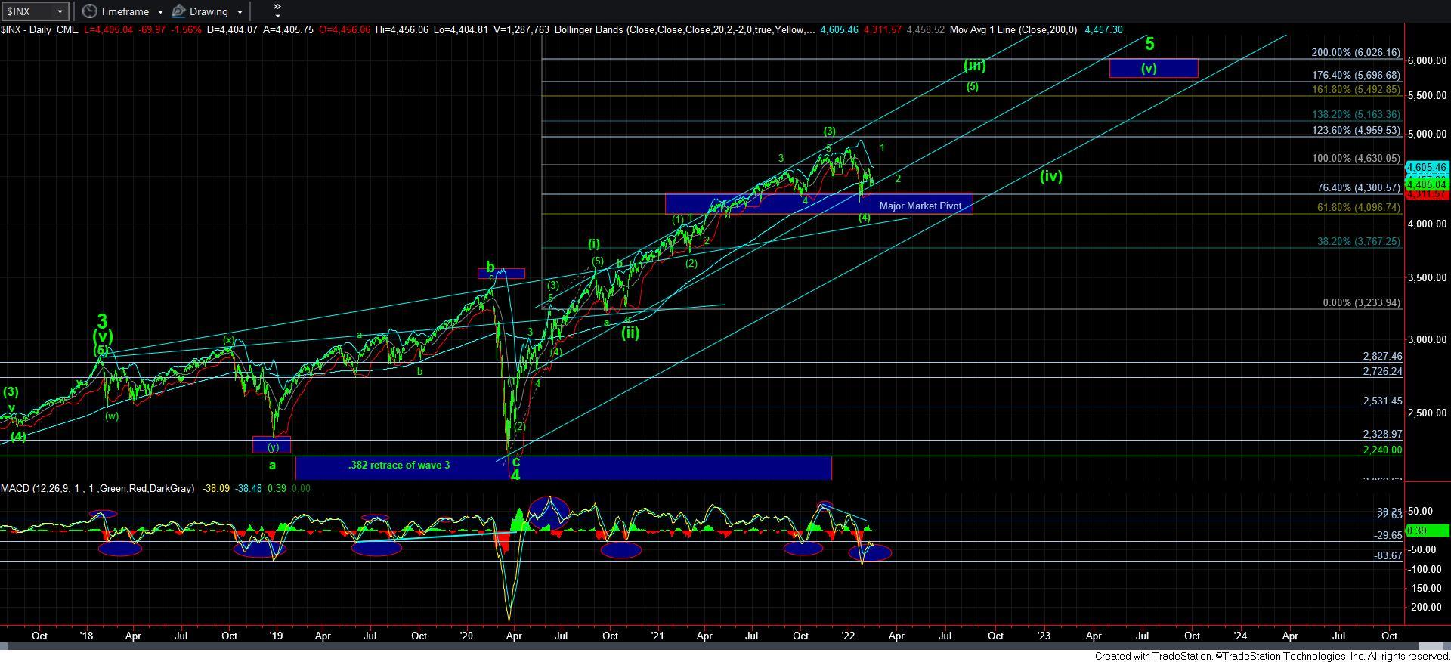Click the MACD indicator label
Screen dimensions: 1451x662
(97, 489)
